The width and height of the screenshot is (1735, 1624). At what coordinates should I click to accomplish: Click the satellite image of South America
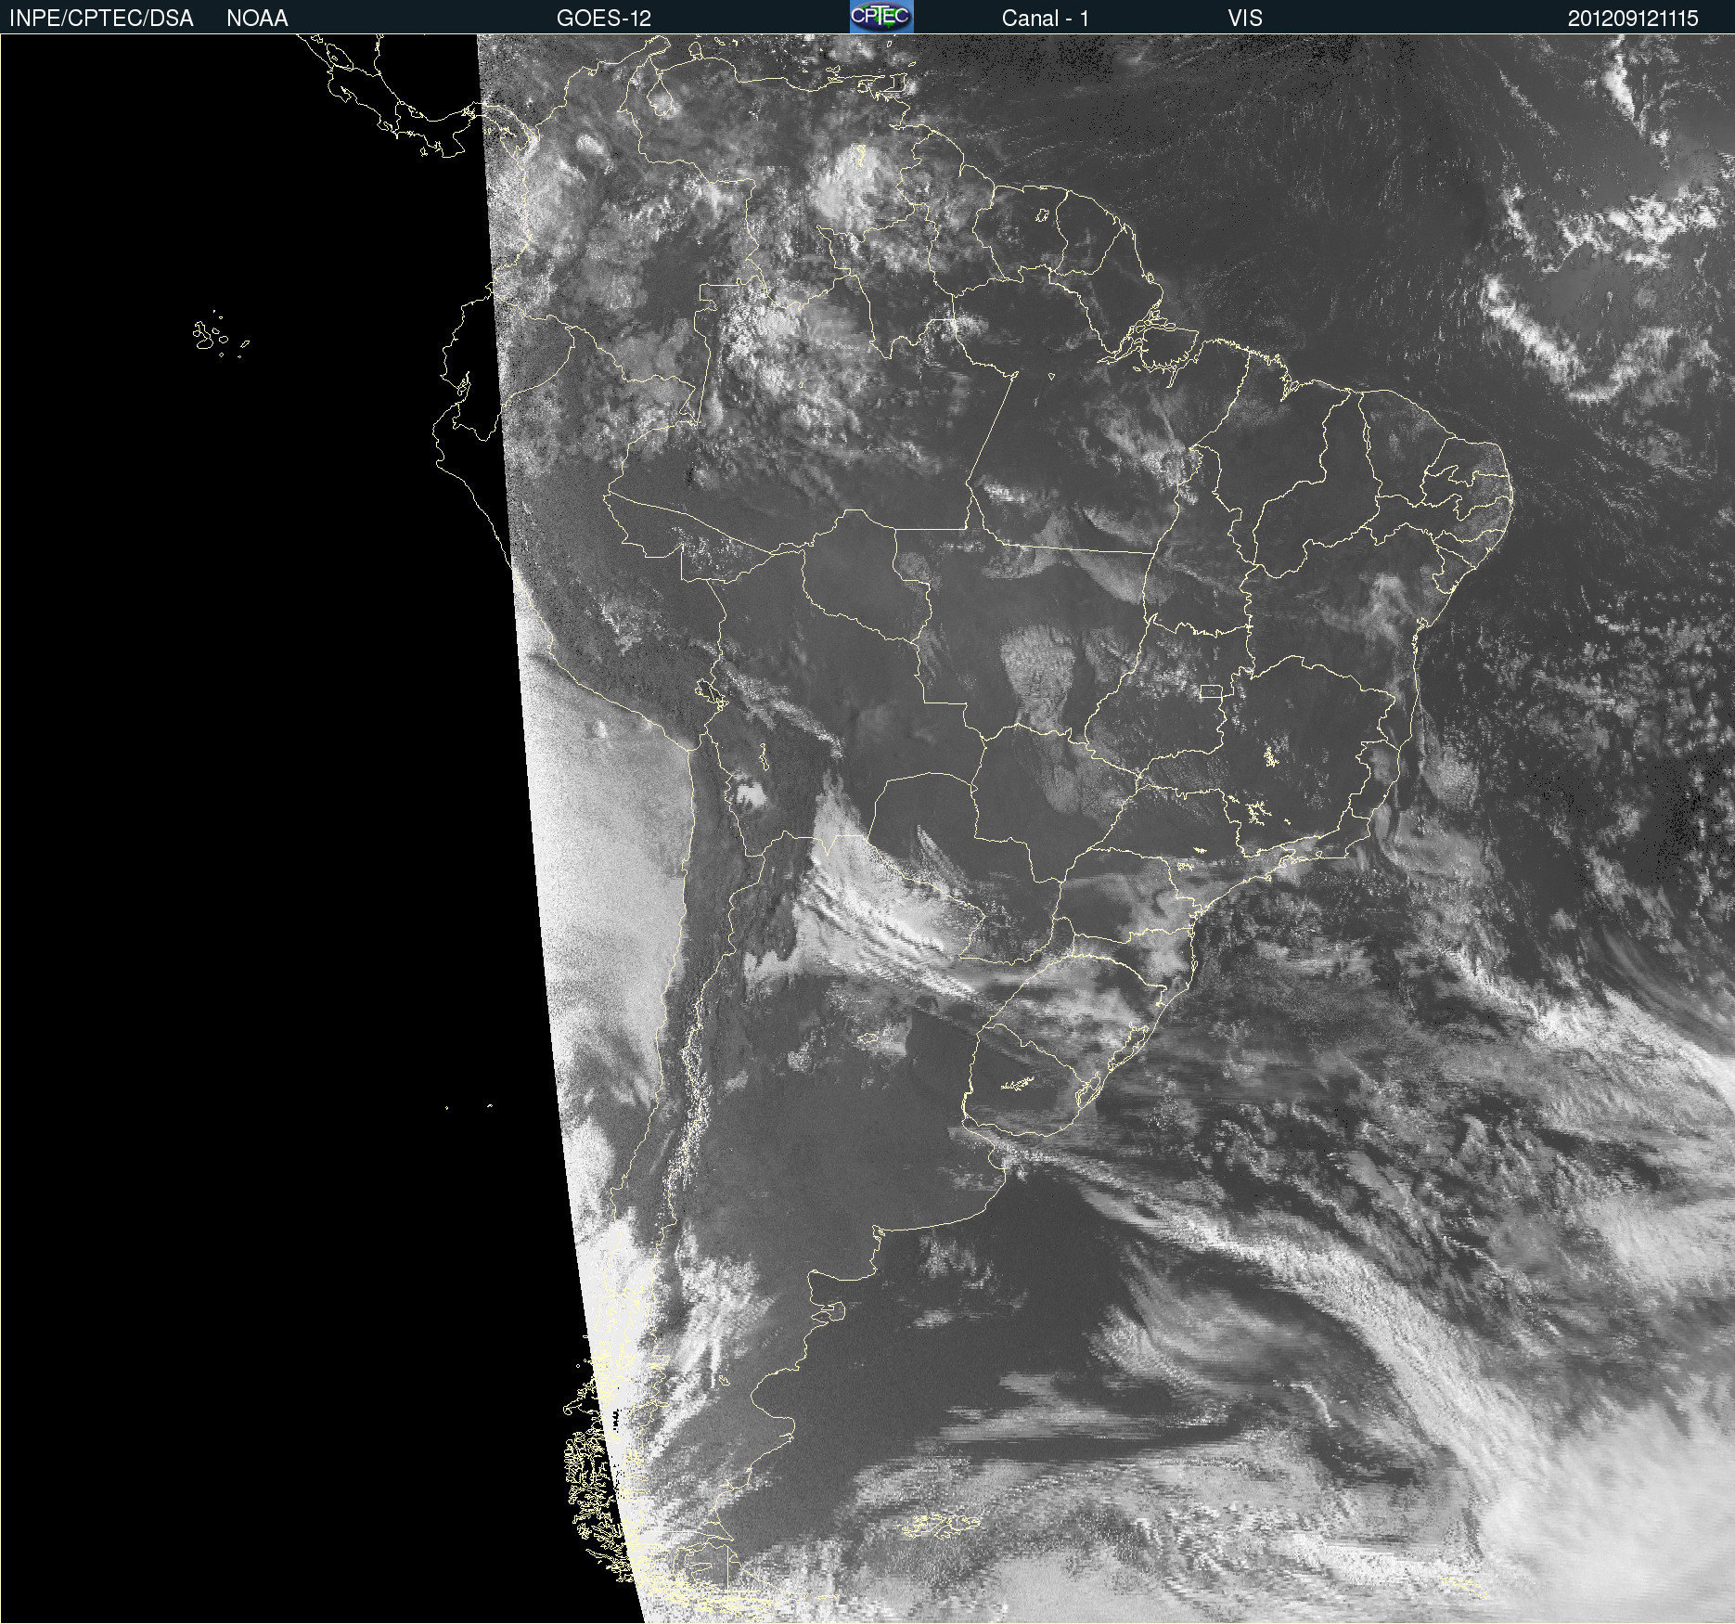pos(867,829)
